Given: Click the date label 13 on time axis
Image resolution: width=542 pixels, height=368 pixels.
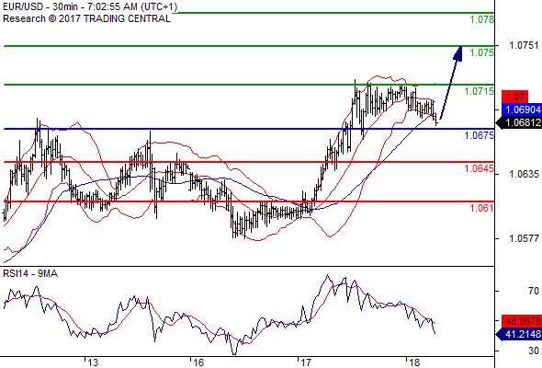Looking at the screenshot, I should tap(93, 362).
